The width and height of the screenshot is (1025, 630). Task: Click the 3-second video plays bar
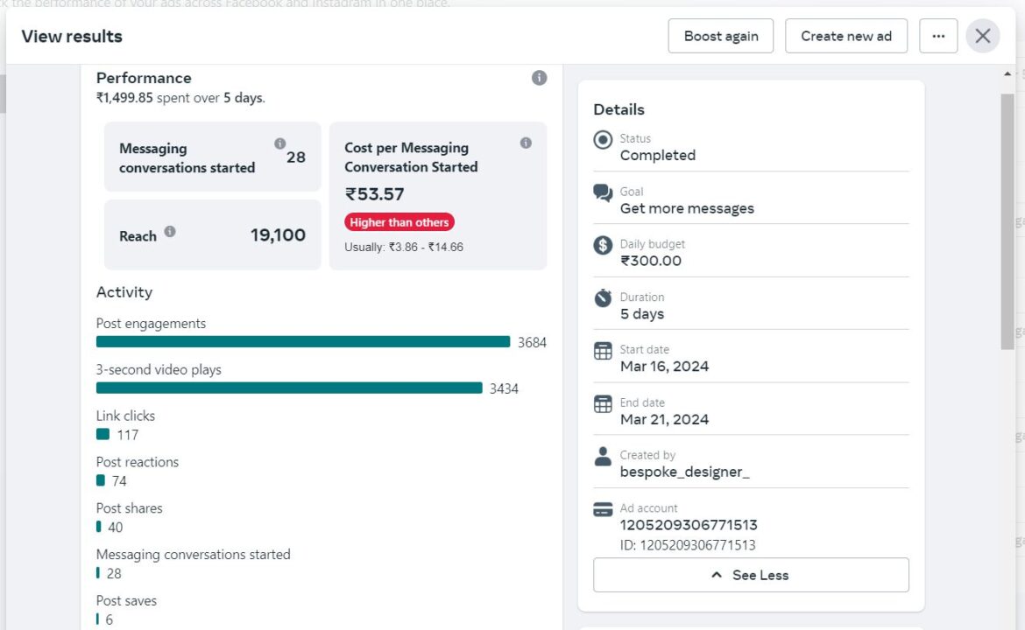point(289,388)
